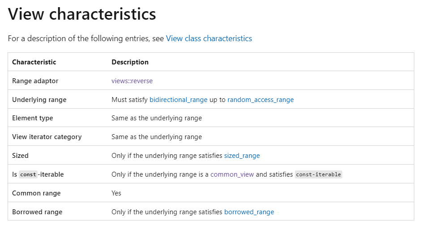This screenshot has width=421, height=229.
Task: Select the "Borrowed range" row label
Action: [x=37, y=212]
